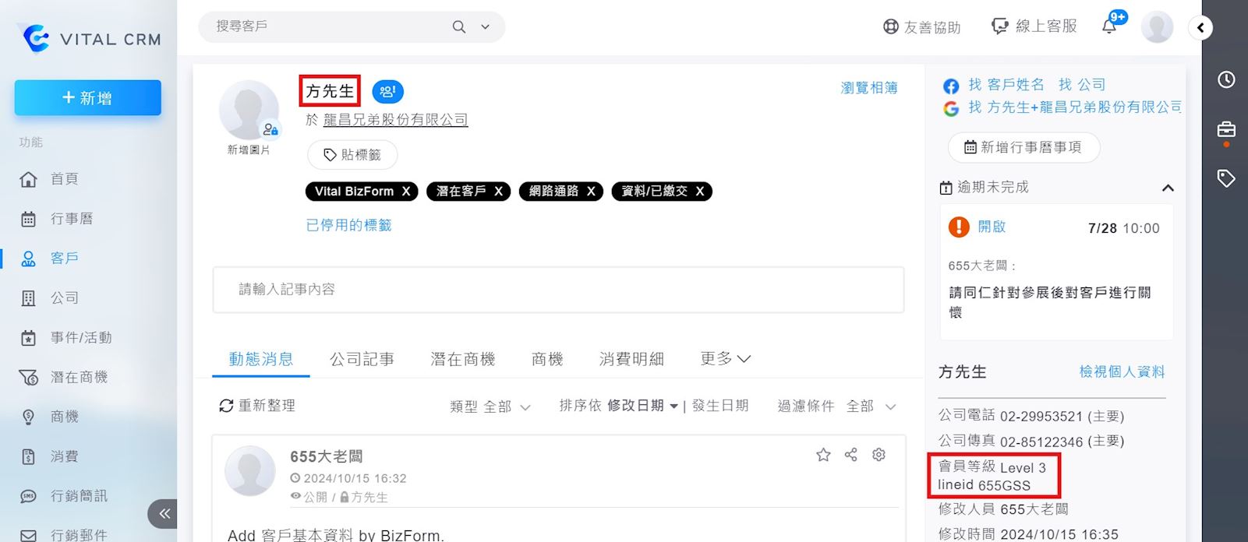Screen dimensions: 1248x542
Task: Remove the 潛在客戶 tag
Action: tap(498, 192)
